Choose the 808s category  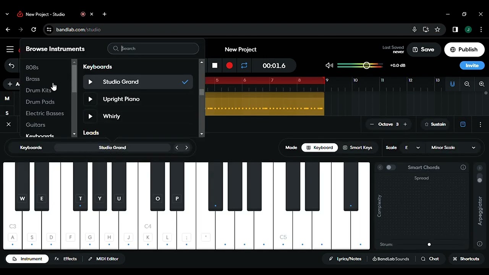coord(32,68)
